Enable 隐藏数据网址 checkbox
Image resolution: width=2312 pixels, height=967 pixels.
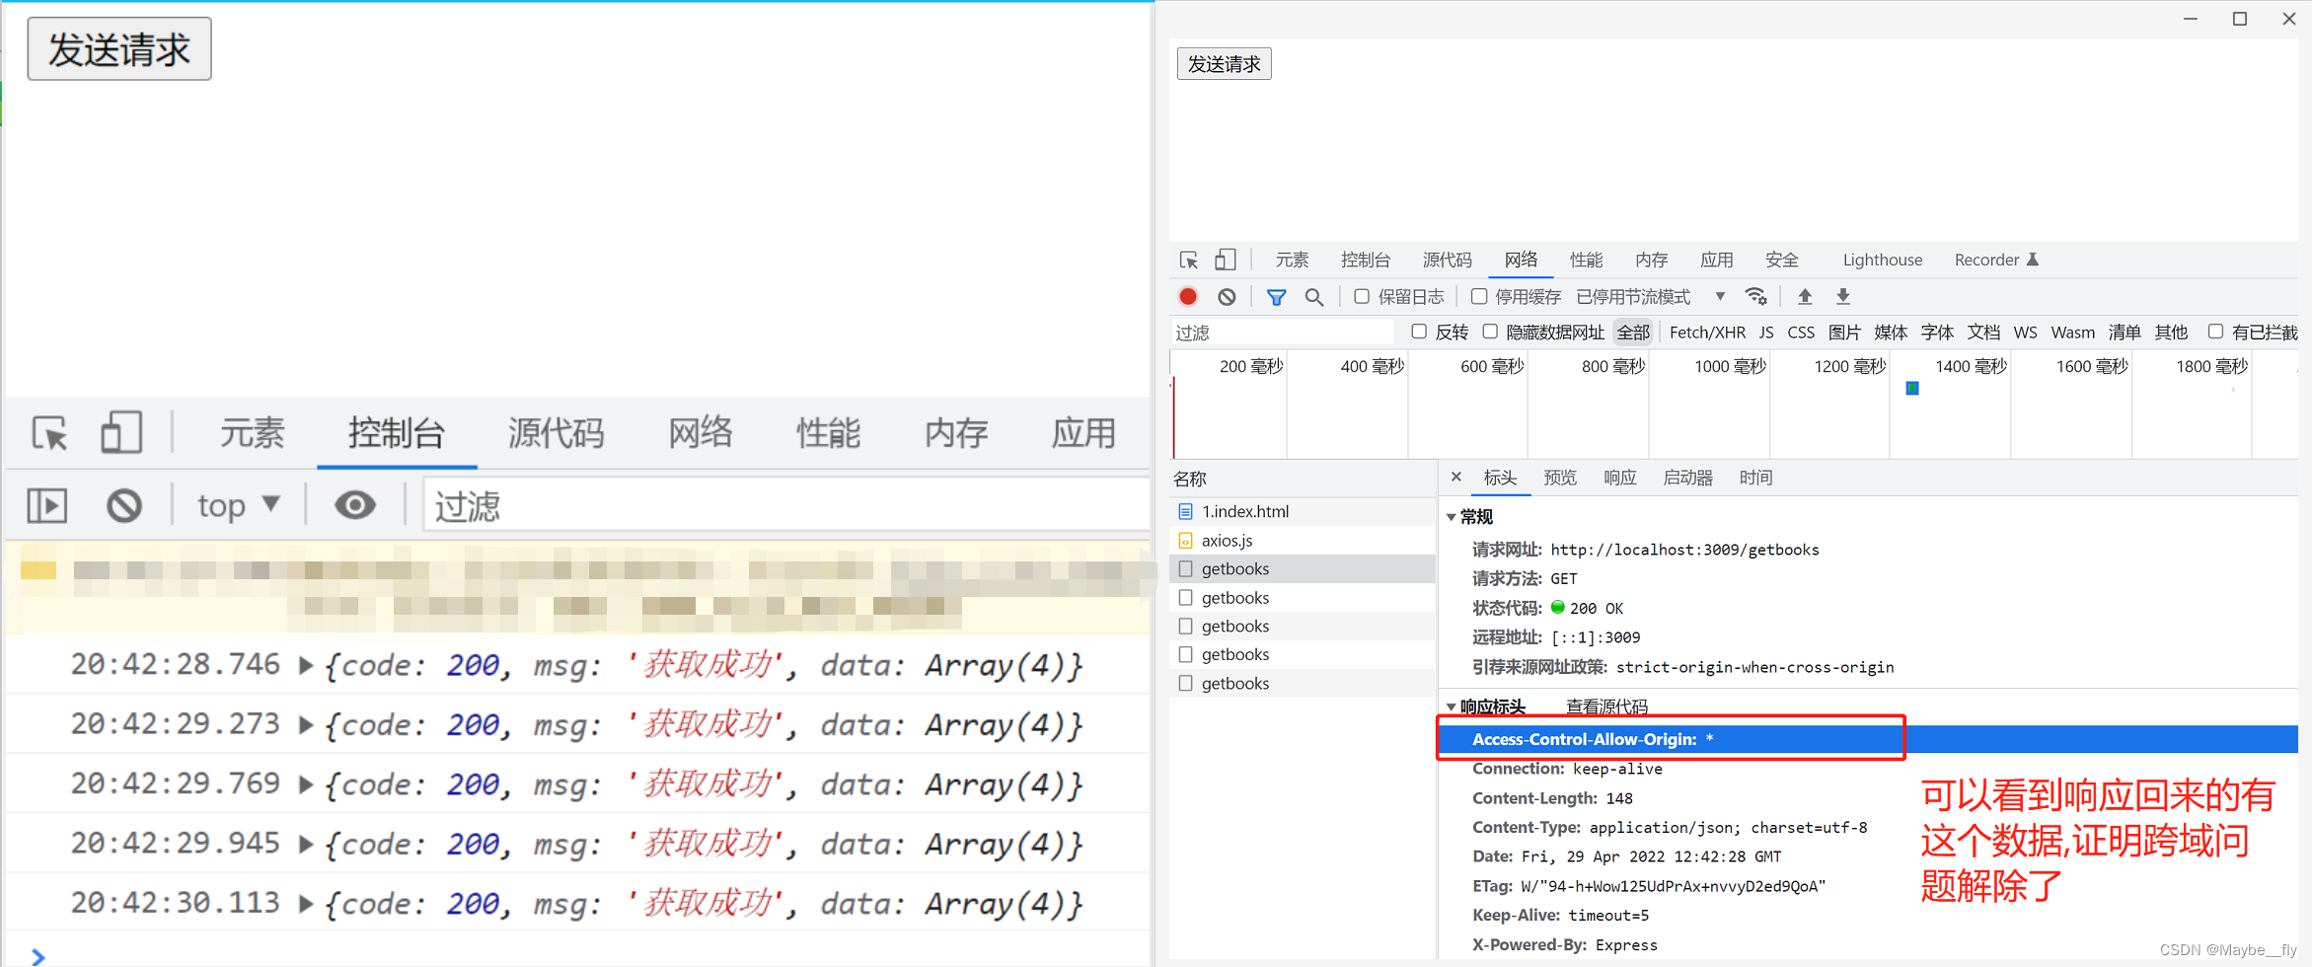[x=1490, y=332]
